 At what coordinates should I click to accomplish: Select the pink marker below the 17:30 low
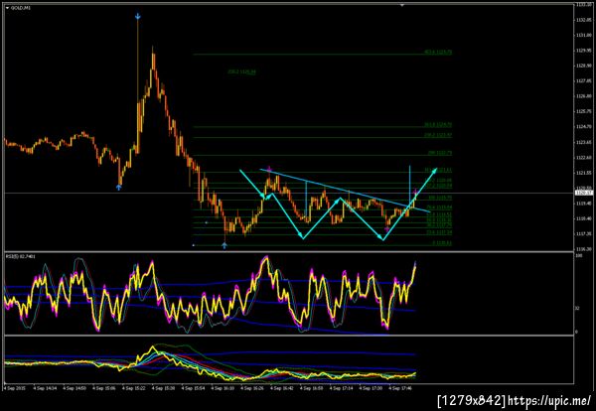tap(386, 229)
